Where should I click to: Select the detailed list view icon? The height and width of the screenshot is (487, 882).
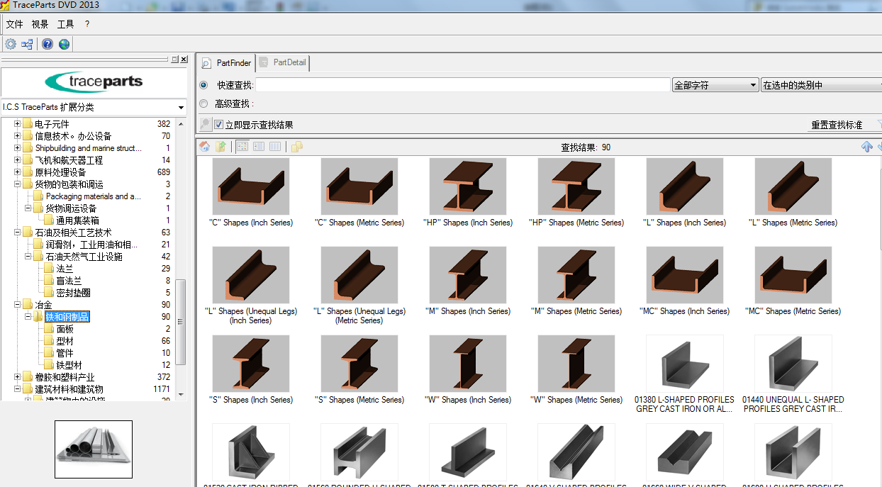coord(259,147)
